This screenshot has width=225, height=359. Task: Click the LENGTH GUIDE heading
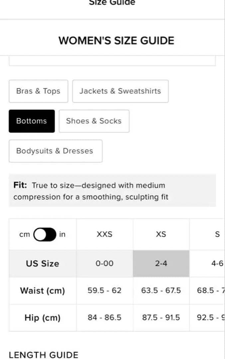click(x=44, y=355)
